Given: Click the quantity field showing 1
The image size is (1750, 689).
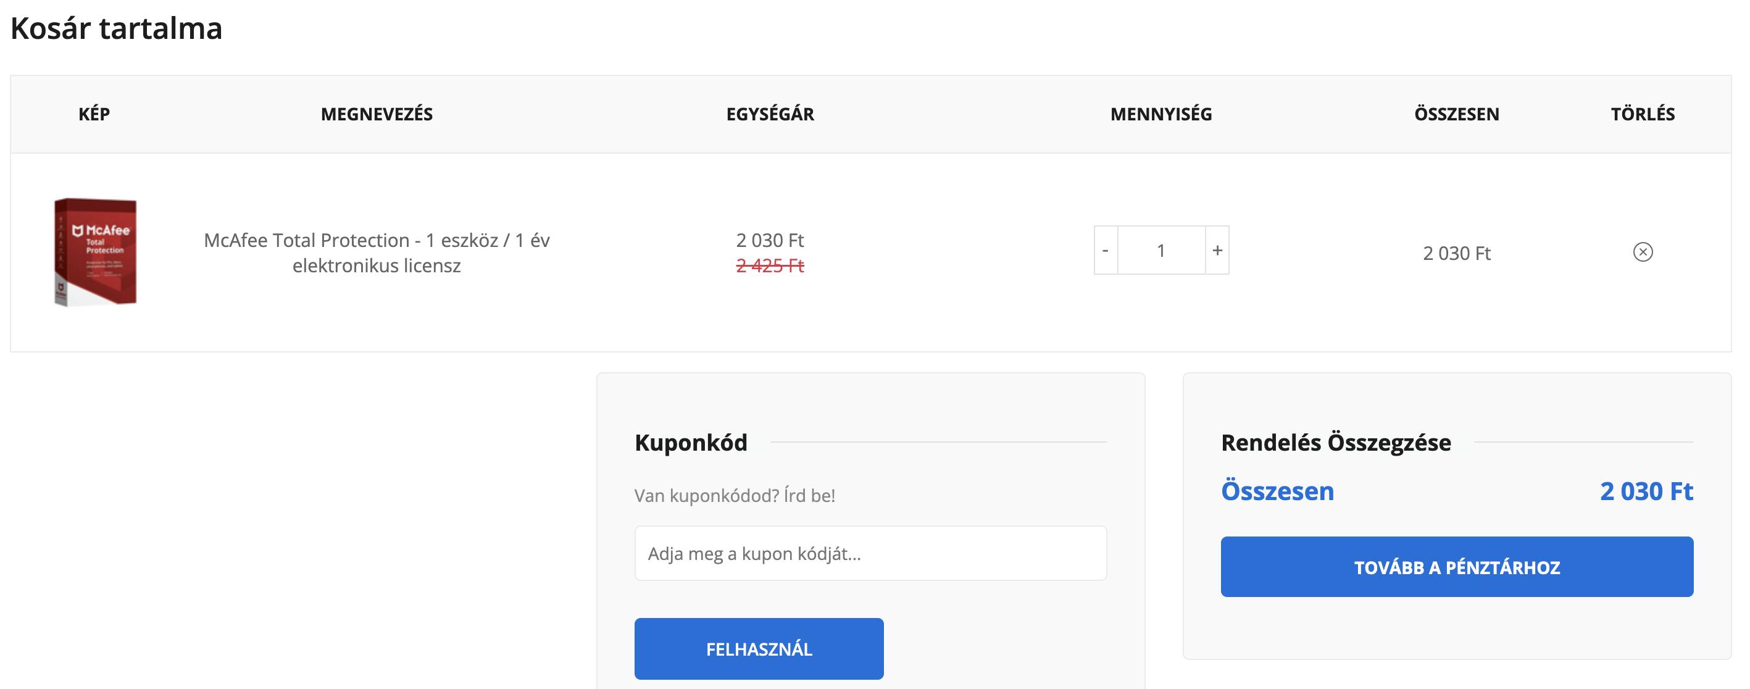Looking at the screenshot, I should point(1161,250).
